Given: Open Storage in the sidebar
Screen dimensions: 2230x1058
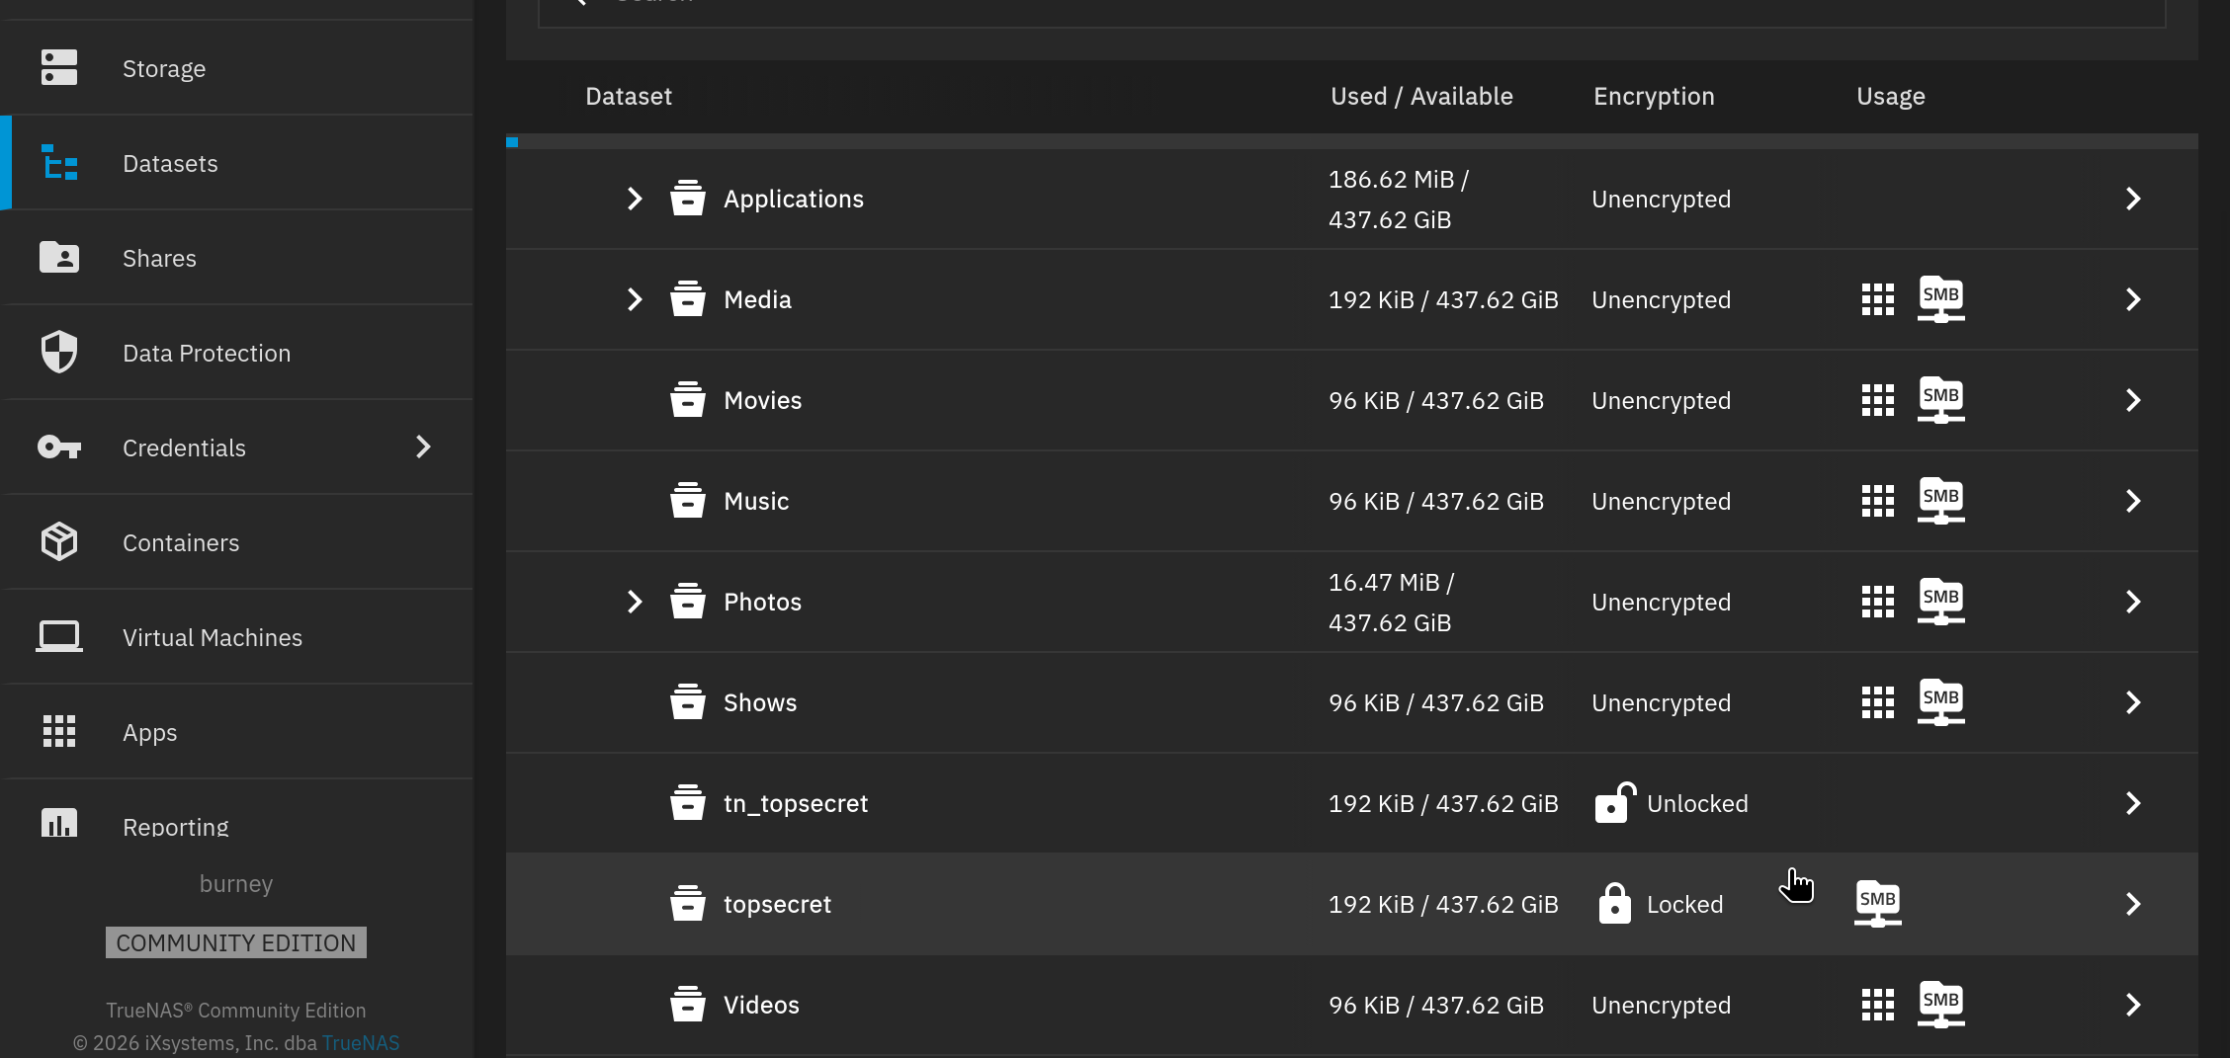Looking at the screenshot, I should point(237,68).
